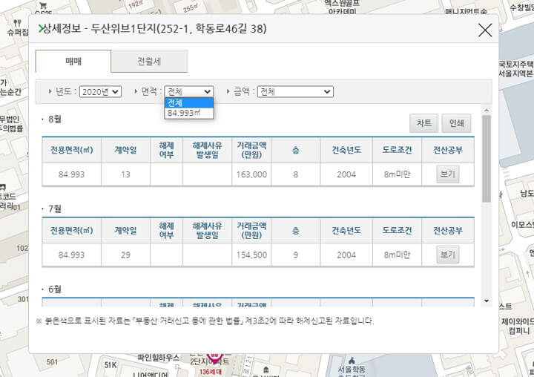Click the 7월 table 도로조건 header
Image resolution: width=534 pixels, height=377 pixels.
tap(397, 230)
